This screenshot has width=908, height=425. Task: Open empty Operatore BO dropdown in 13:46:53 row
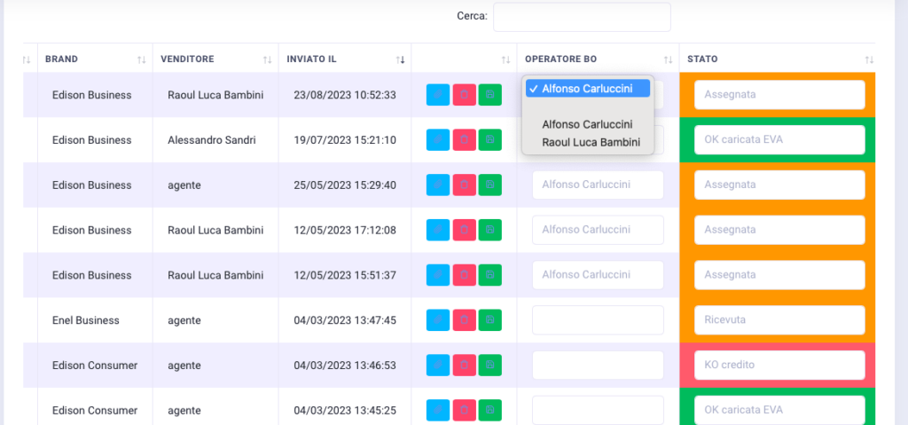tap(598, 366)
